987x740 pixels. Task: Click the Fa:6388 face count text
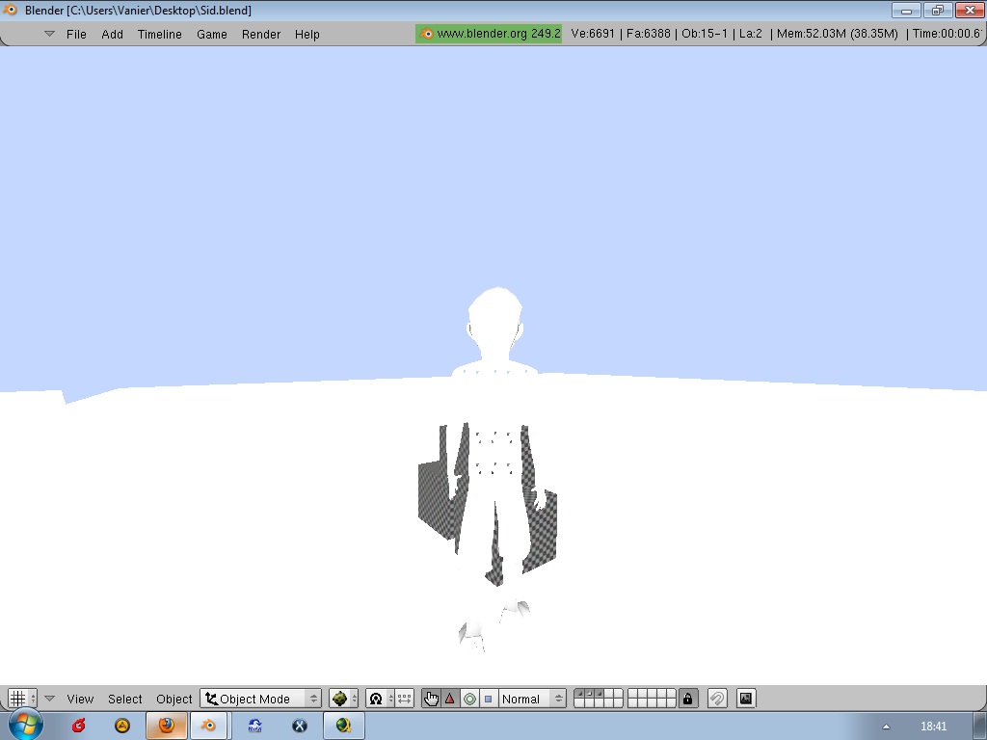pos(648,34)
